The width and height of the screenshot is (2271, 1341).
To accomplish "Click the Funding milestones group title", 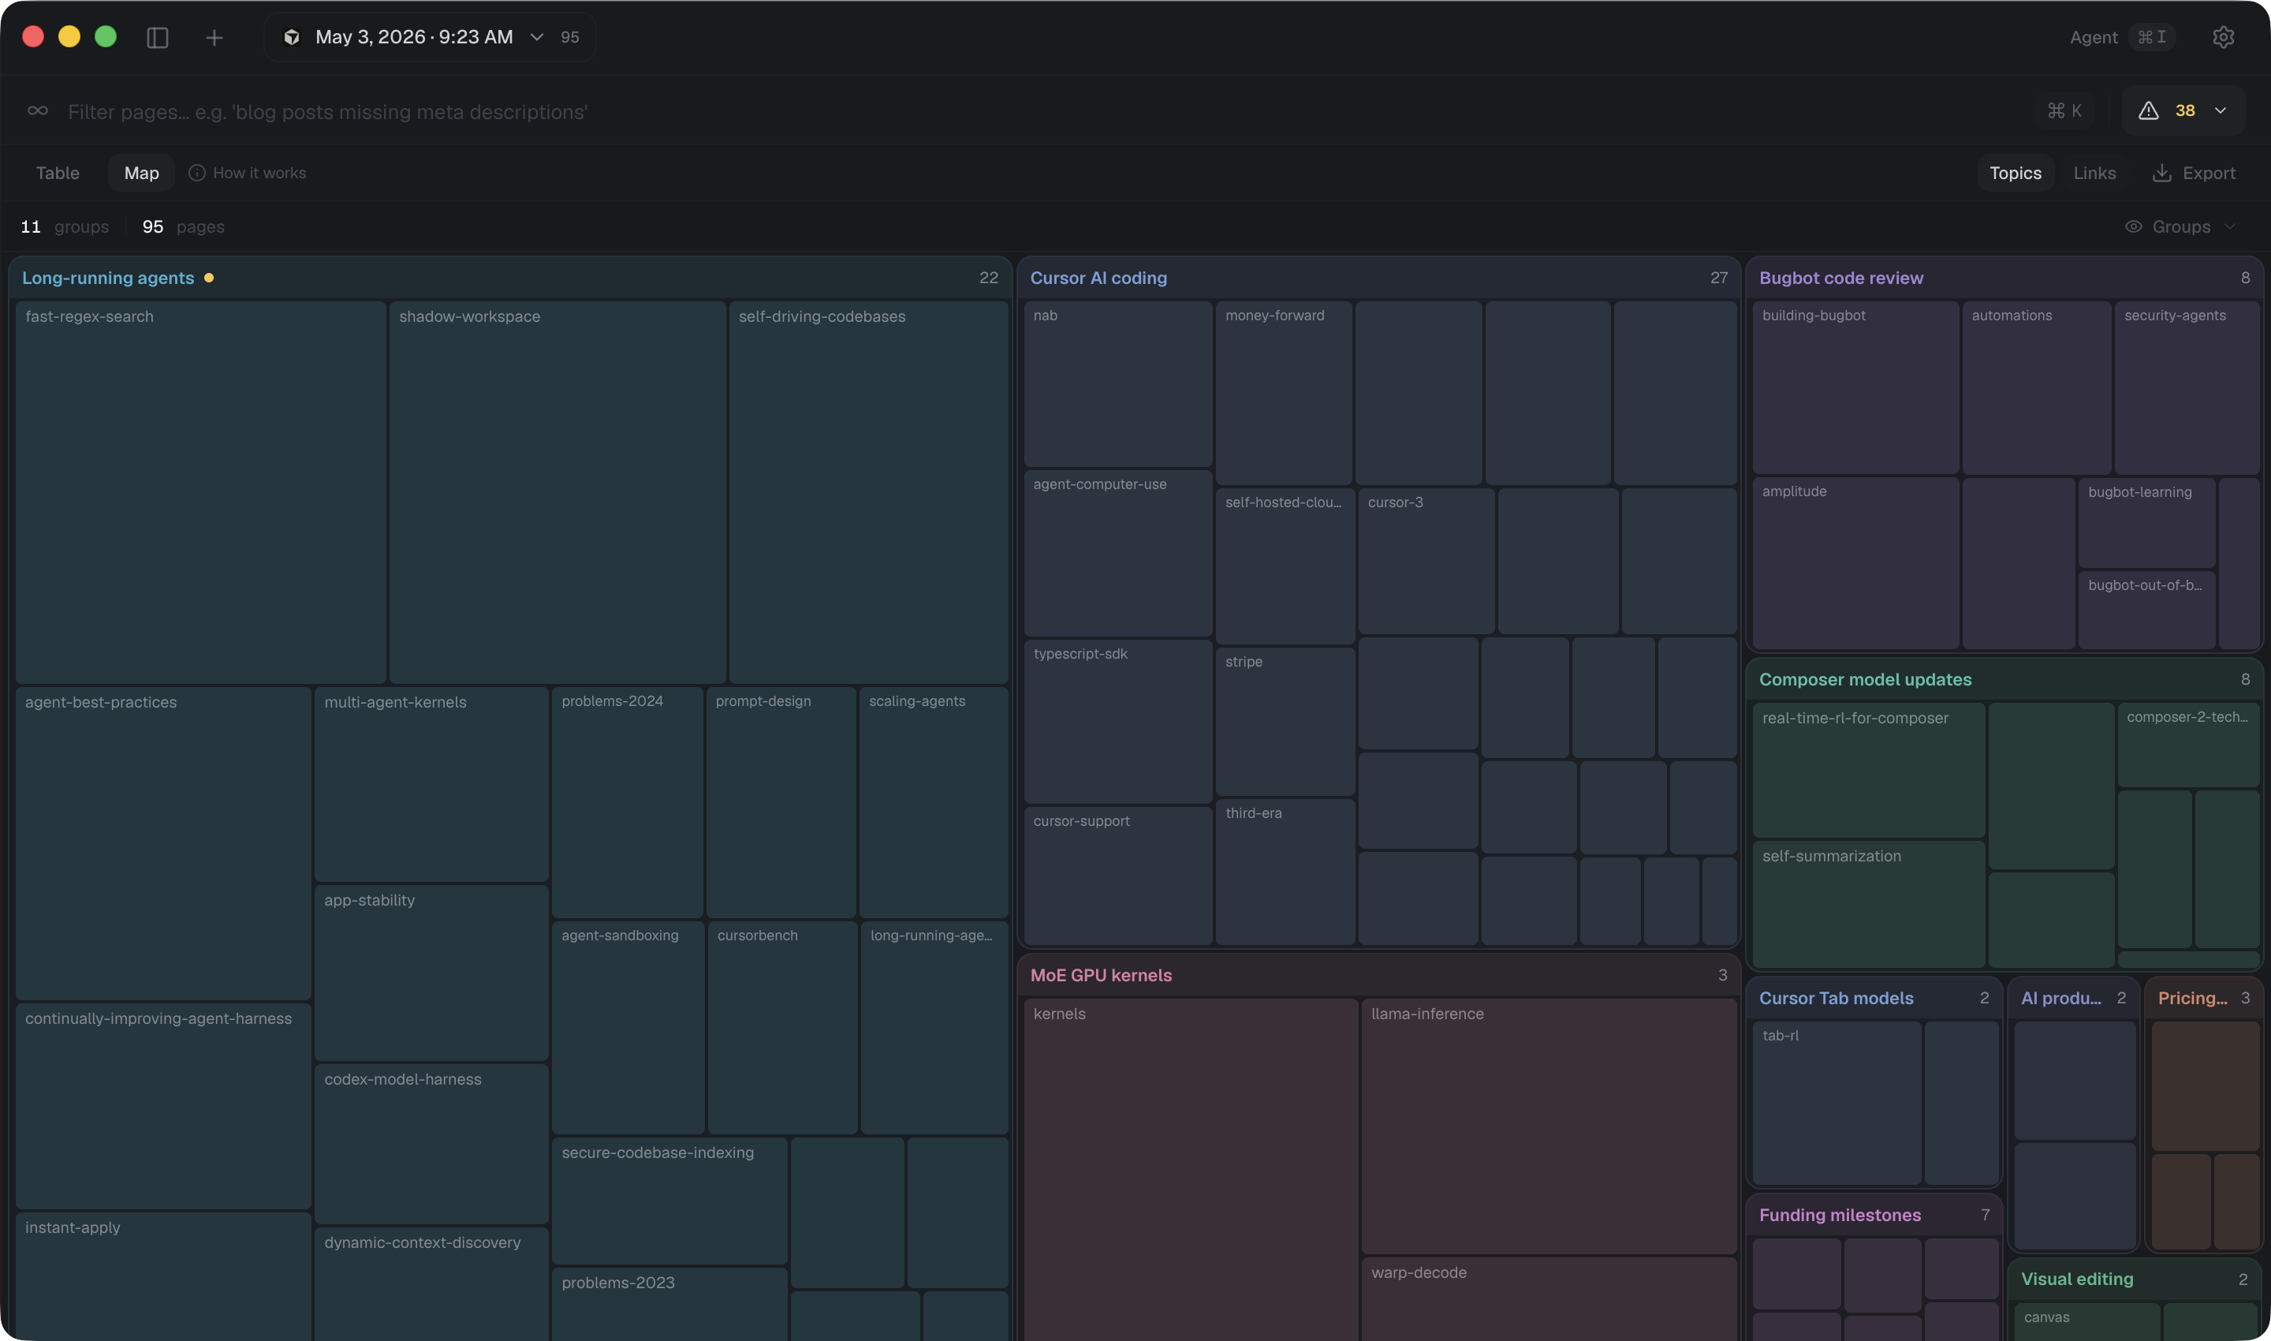I will [1840, 1215].
